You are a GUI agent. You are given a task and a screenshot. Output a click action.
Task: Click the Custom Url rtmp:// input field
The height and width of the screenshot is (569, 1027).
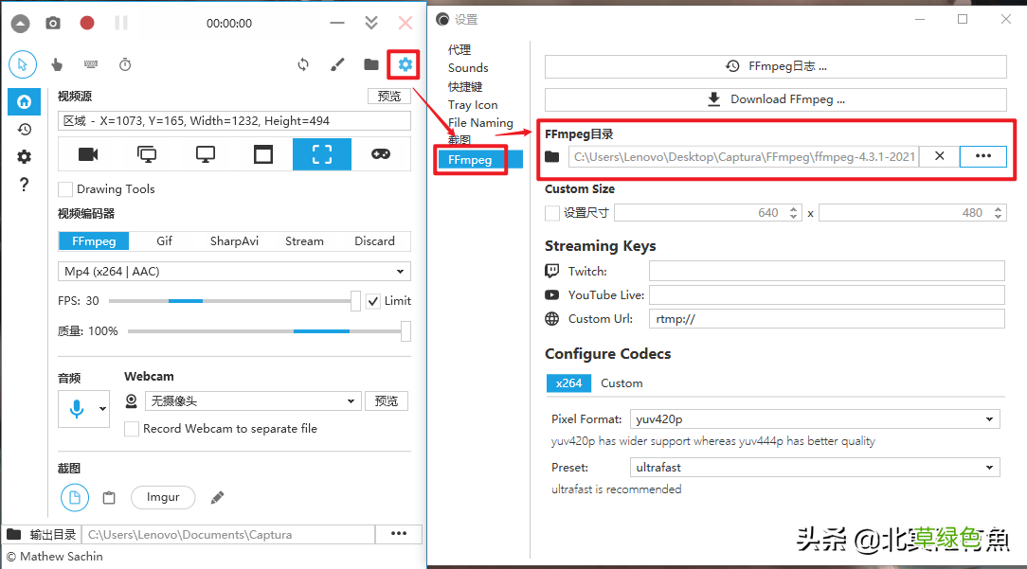coord(826,319)
